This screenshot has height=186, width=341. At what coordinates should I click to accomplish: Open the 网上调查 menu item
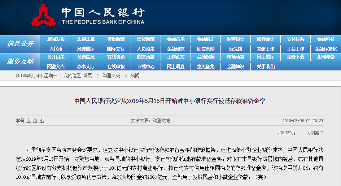[x=176, y=66]
